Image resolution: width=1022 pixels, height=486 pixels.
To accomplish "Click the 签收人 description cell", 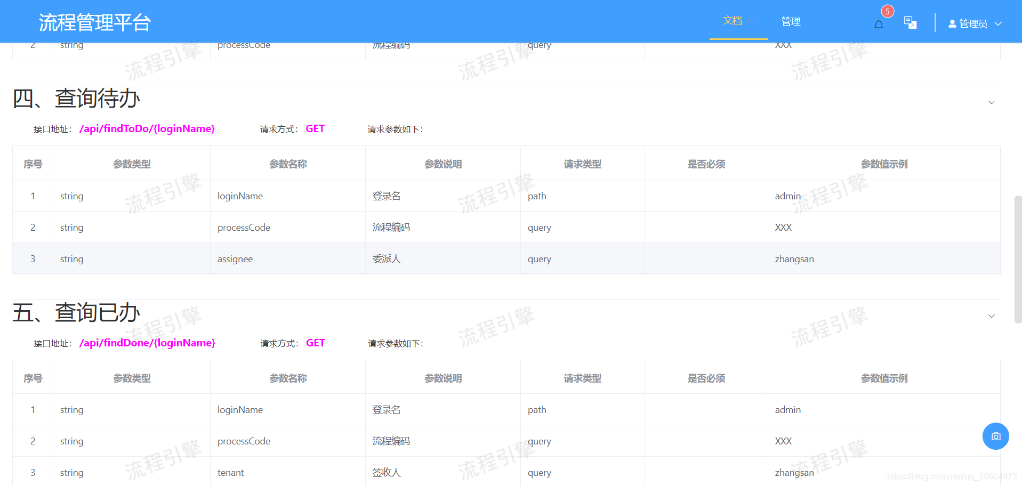I will coord(443,473).
